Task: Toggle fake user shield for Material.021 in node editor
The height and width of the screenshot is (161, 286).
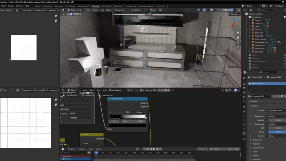Action: [x=162, y=90]
